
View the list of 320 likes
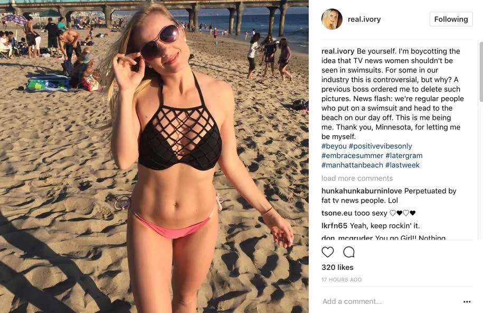coord(337,268)
